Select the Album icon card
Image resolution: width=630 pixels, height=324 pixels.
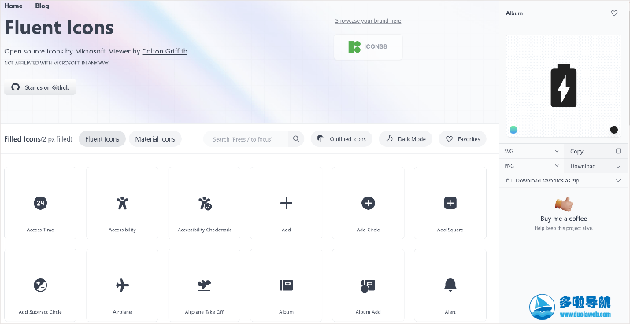click(x=286, y=285)
